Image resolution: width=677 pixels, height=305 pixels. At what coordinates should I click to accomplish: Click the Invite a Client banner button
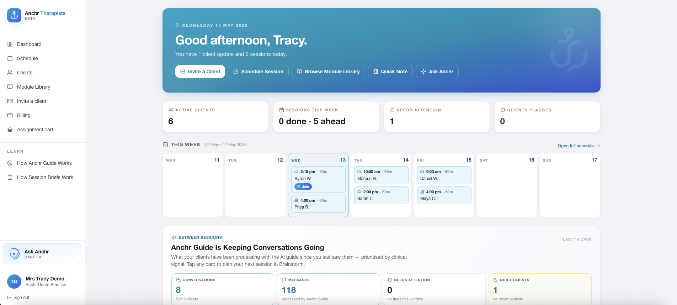[x=200, y=72]
